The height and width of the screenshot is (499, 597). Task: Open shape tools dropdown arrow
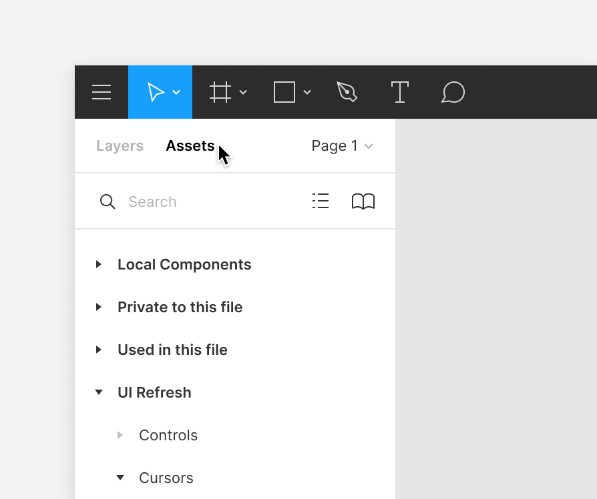pos(307,92)
